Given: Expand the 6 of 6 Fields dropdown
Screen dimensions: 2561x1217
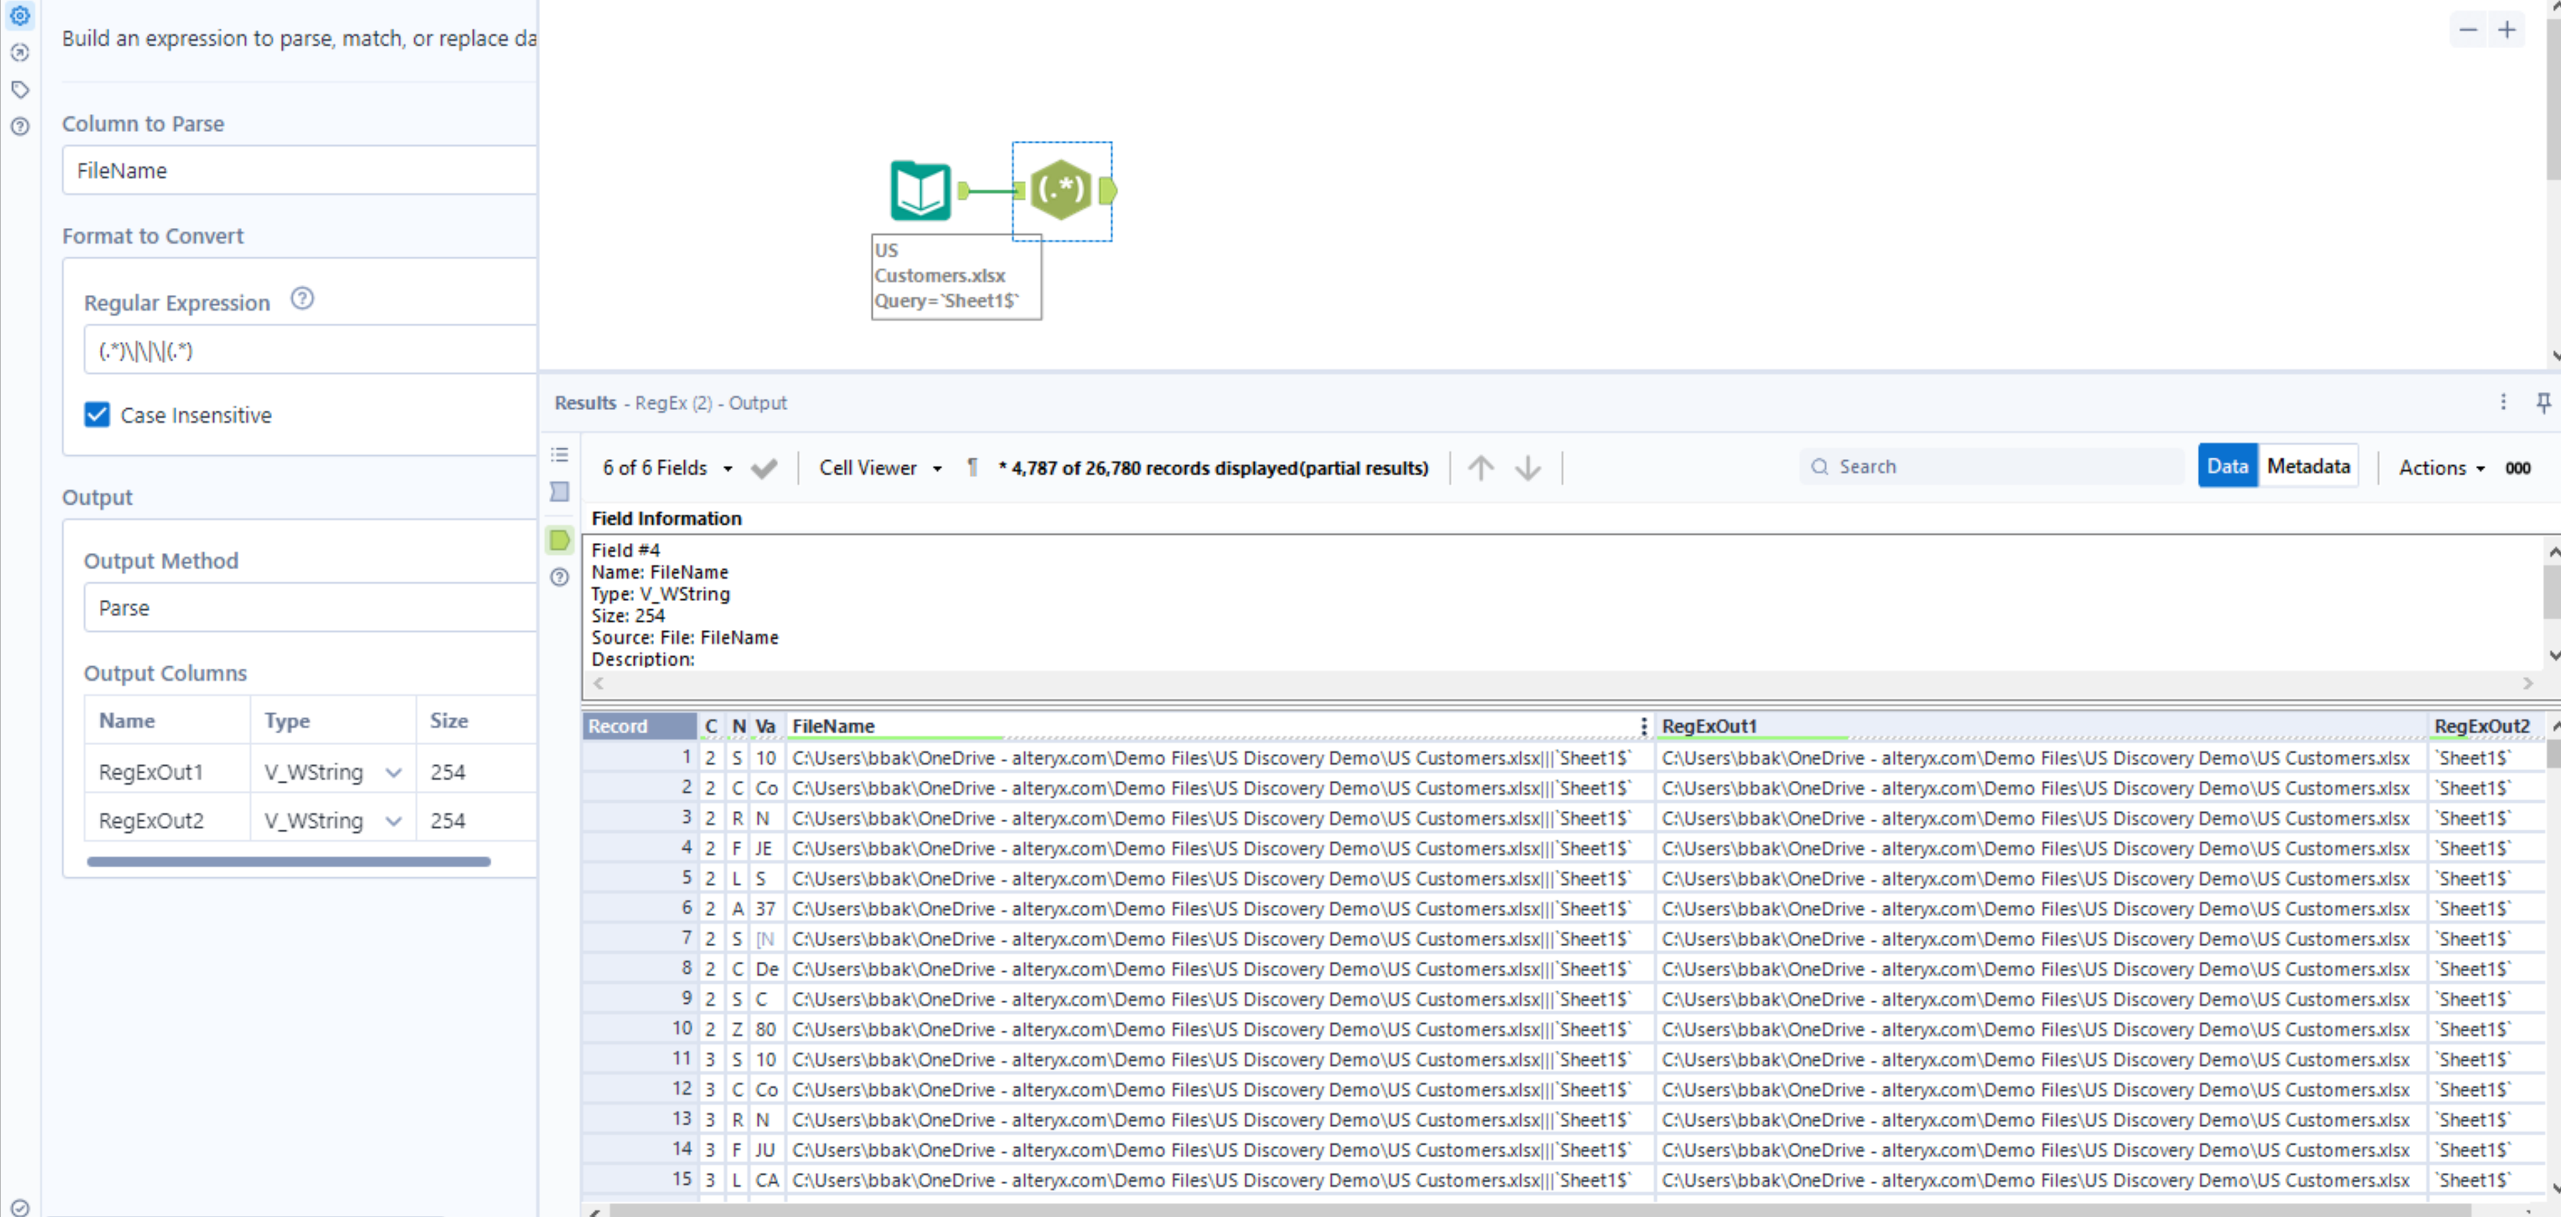Looking at the screenshot, I should pyautogui.click(x=728, y=468).
